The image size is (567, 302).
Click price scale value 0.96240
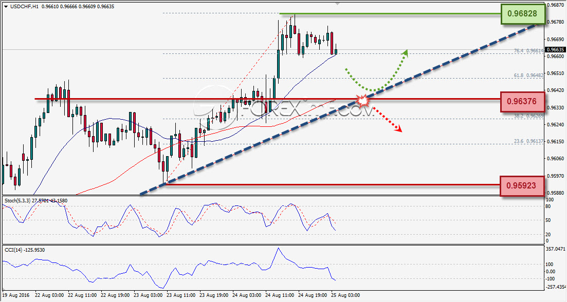pyautogui.click(x=556, y=125)
